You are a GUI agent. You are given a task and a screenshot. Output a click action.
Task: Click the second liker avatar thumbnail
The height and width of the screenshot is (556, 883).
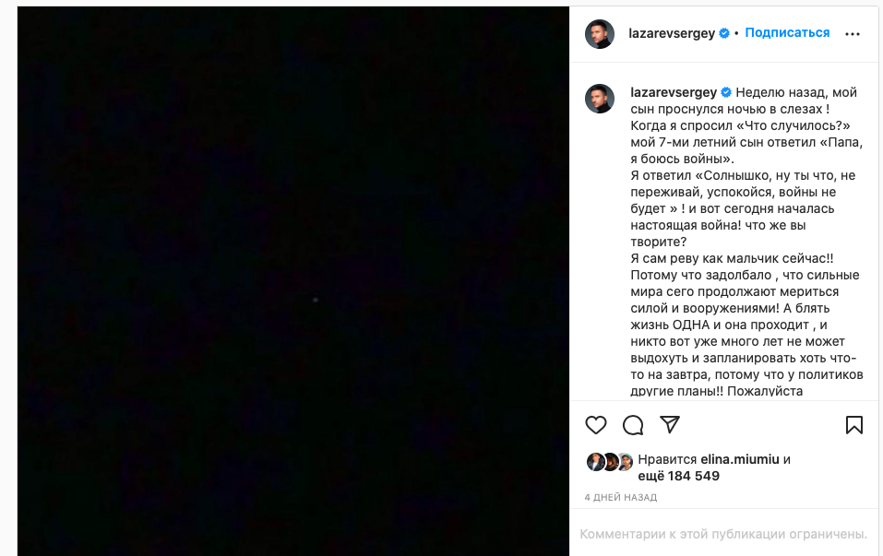[610, 462]
